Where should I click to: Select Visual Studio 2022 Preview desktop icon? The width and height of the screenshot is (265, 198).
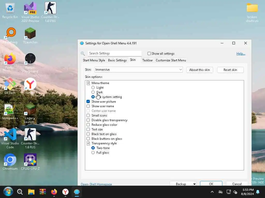(x=30, y=12)
